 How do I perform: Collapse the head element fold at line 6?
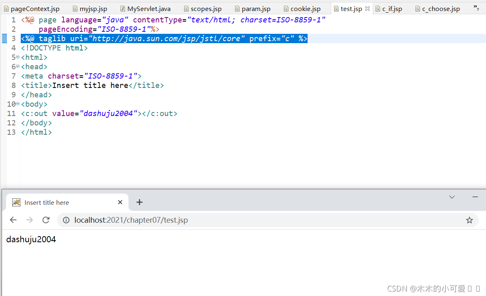pyautogui.click(x=18, y=66)
